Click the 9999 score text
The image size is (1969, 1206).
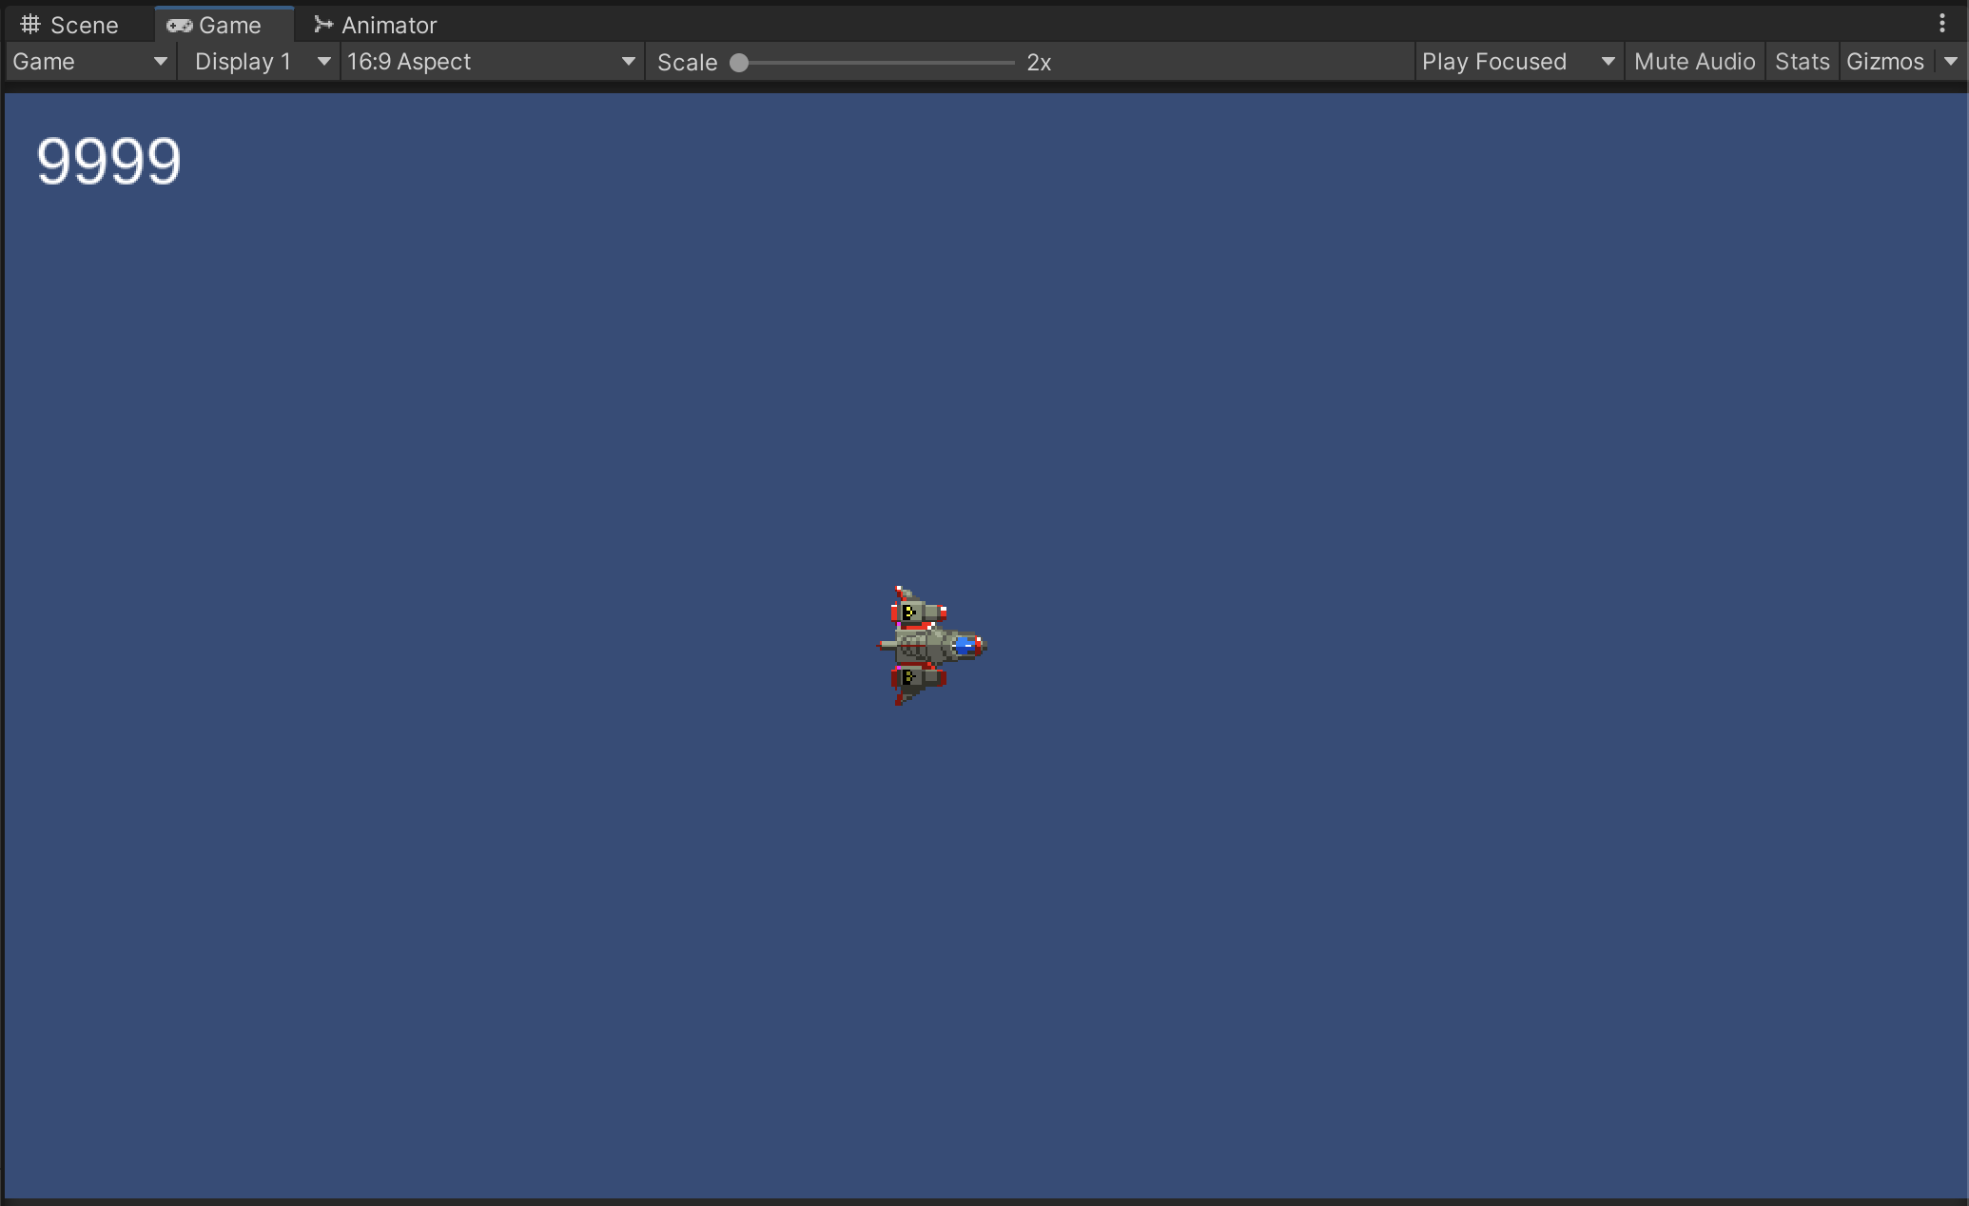[x=108, y=161]
